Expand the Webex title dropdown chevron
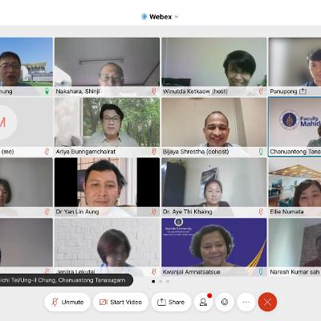Image resolution: width=321 pixels, height=321 pixels. (177, 17)
